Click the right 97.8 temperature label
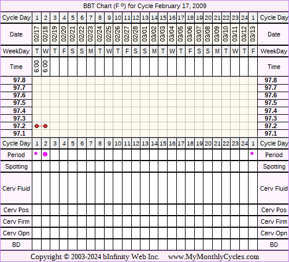This screenshot has width=289, height=262. click(271, 80)
